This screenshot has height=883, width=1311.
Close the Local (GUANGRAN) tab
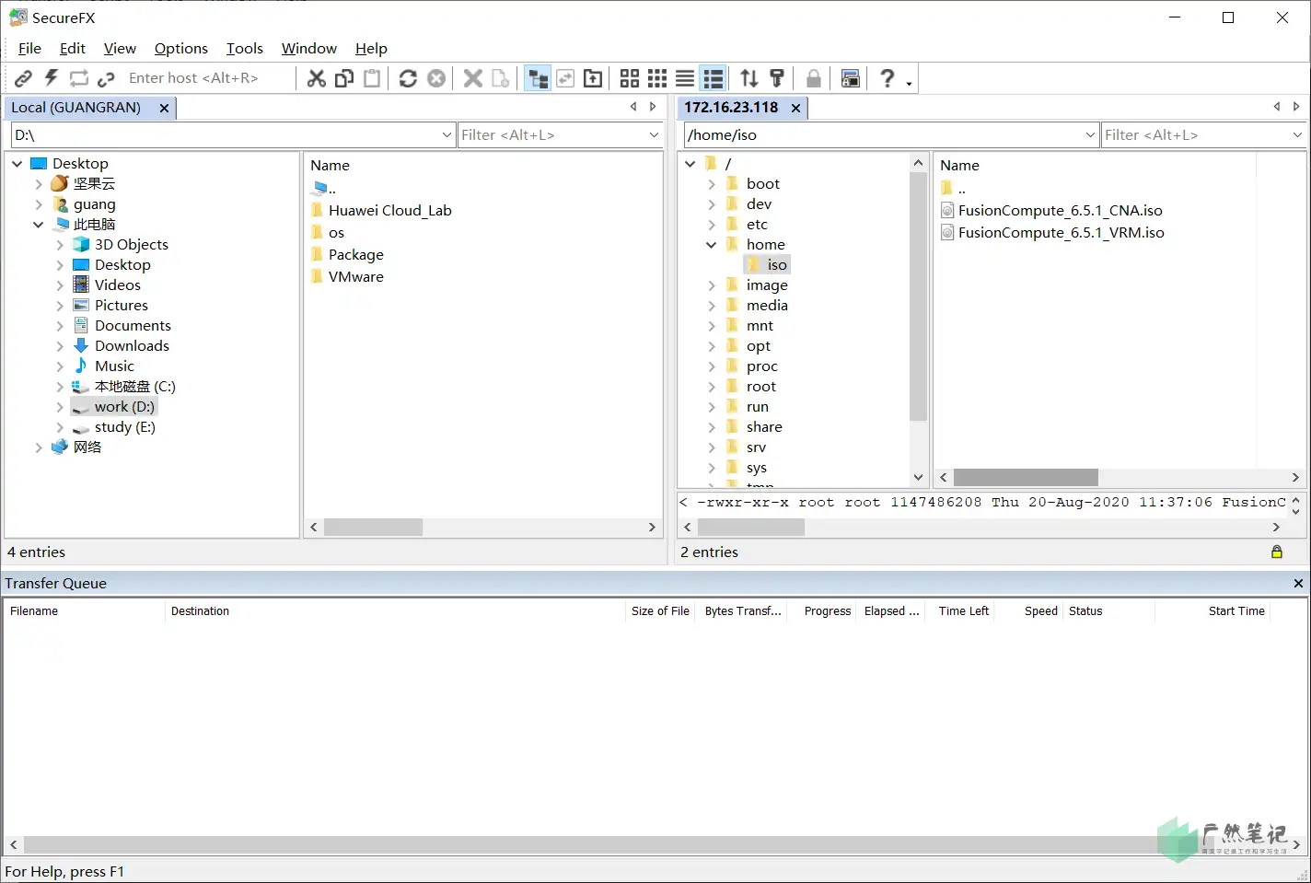click(164, 108)
